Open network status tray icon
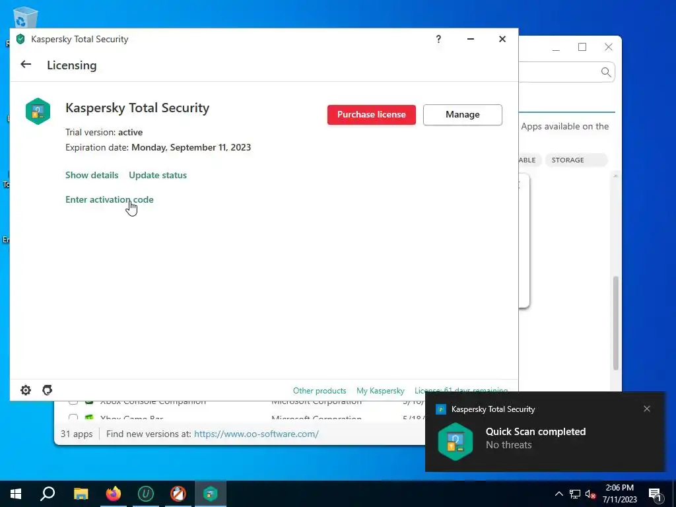The image size is (676, 507). click(575, 494)
